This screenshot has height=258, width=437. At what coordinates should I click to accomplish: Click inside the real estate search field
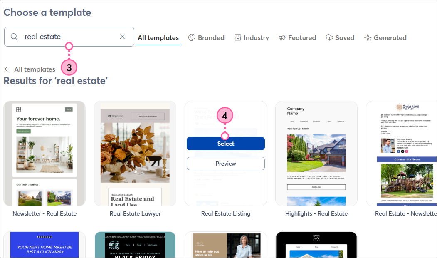click(67, 37)
